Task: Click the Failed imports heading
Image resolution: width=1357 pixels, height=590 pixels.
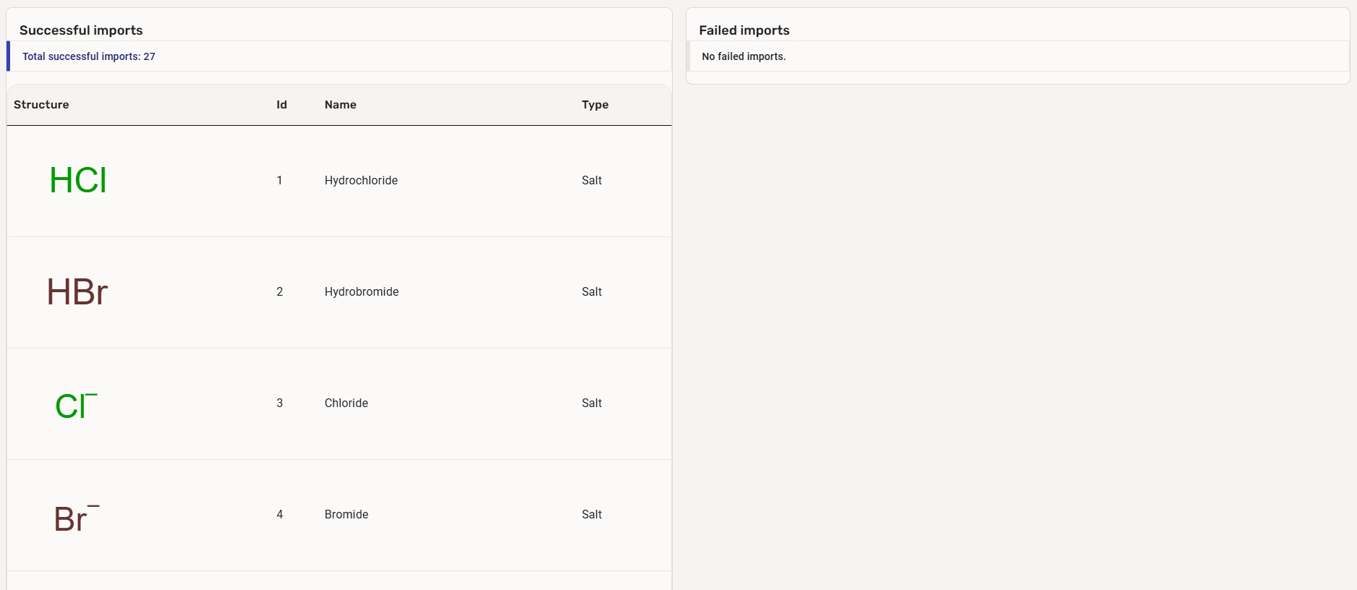Action: (x=744, y=30)
